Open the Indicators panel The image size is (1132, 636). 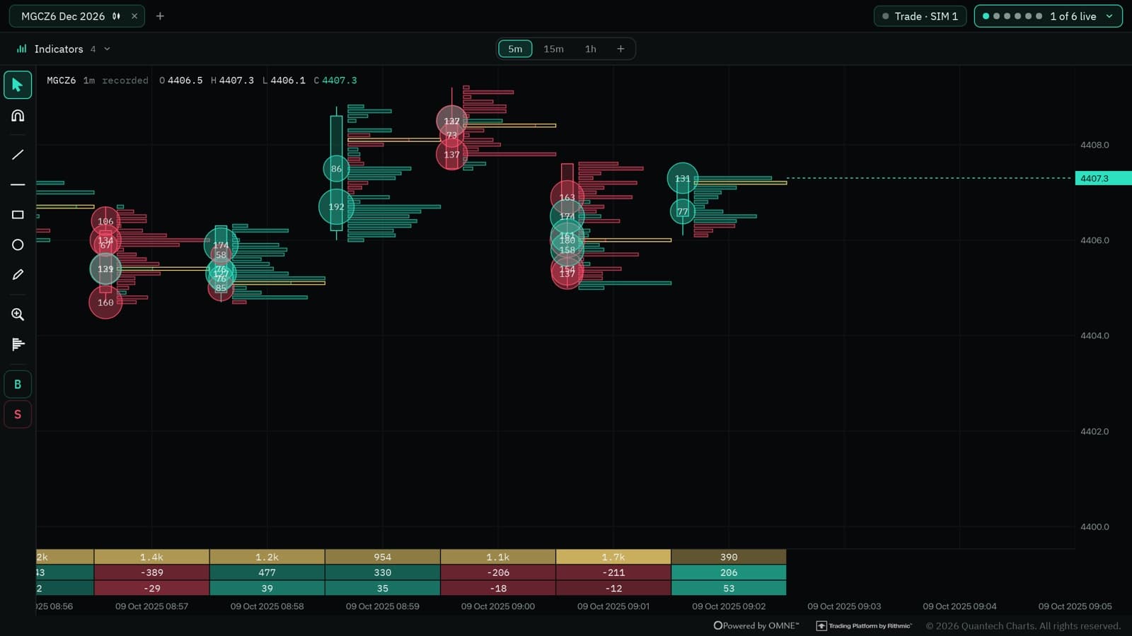[64, 49]
